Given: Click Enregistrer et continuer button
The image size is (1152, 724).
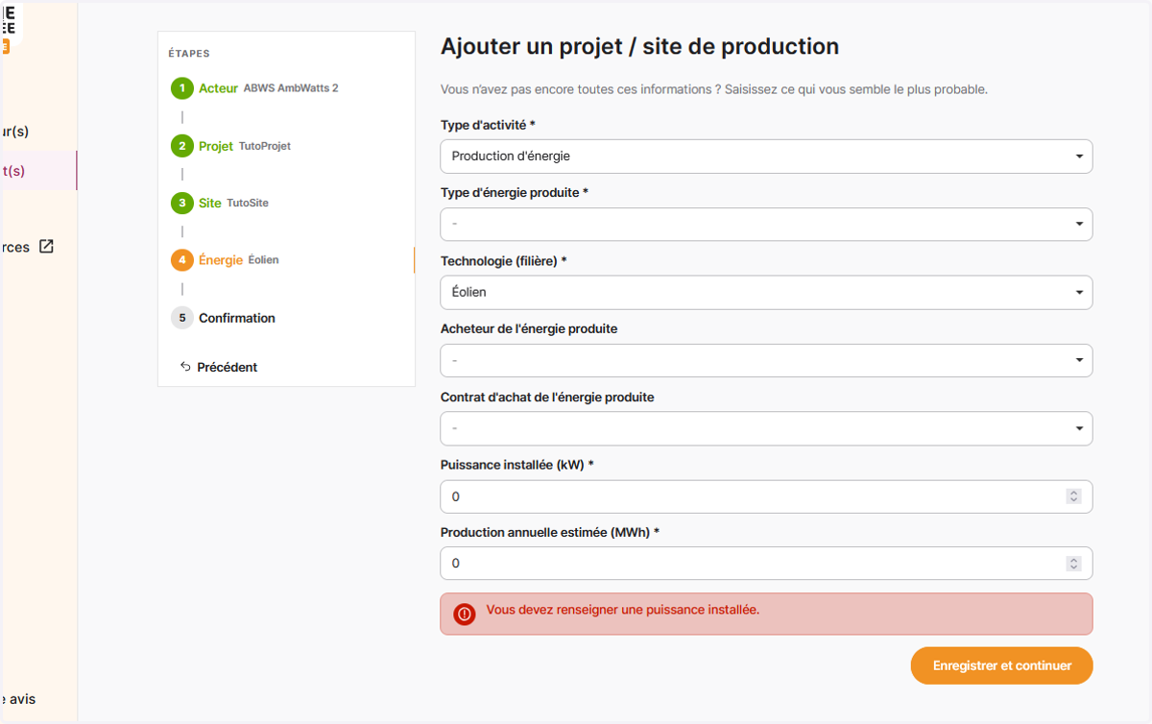Looking at the screenshot, I should [x=1001, y=665].
